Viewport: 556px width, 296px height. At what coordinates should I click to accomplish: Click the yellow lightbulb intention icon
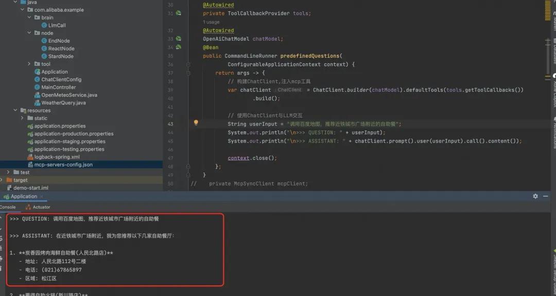(196, 123)
